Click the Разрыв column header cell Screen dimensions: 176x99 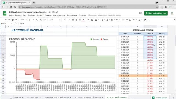[x=150, y=34]
